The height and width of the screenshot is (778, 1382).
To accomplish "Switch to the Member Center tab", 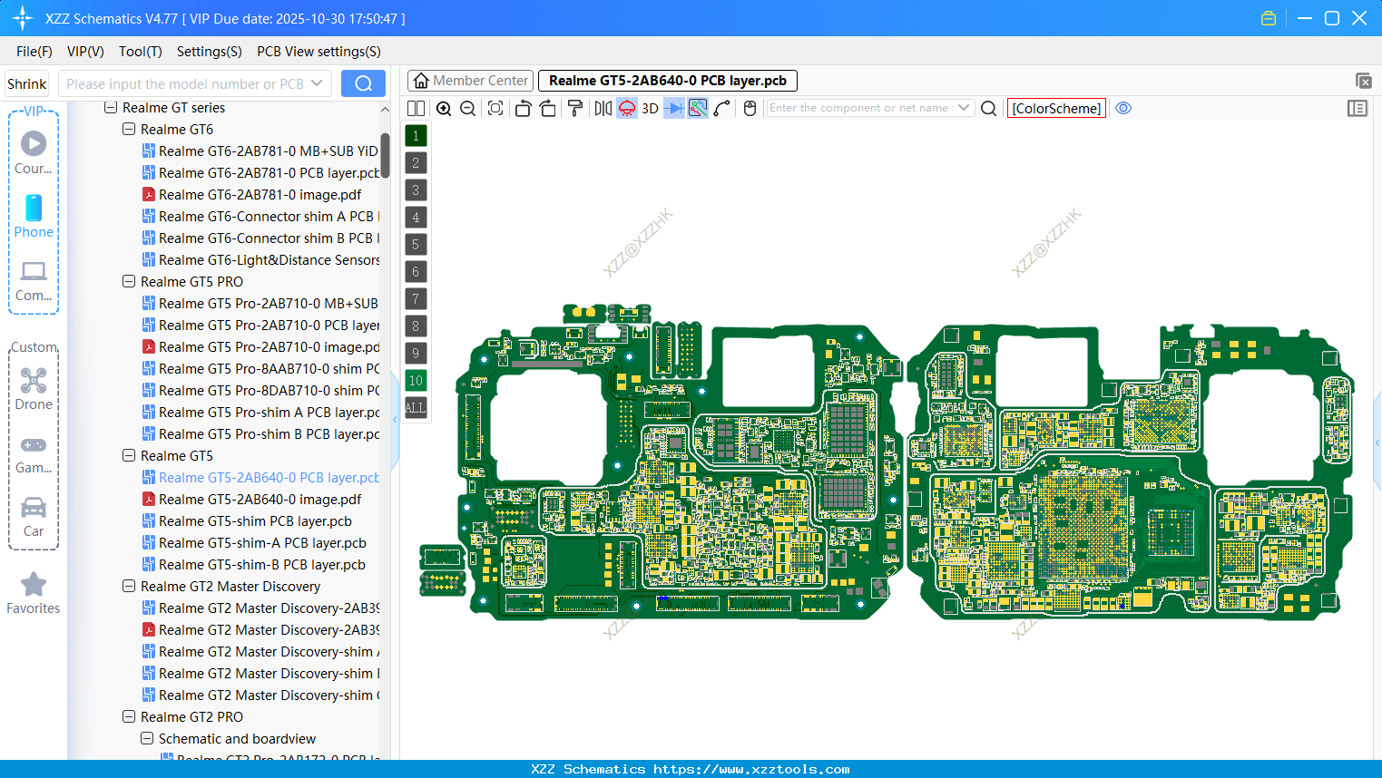I will click(470, 81).
